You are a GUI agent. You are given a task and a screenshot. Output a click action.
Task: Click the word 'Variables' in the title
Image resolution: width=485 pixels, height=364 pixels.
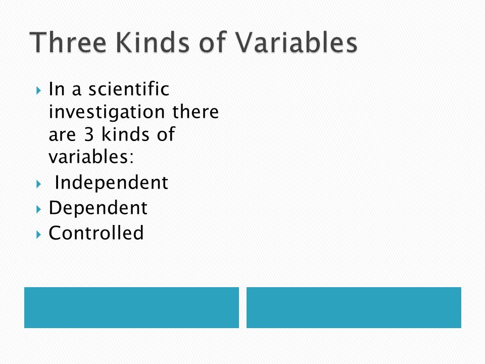click(x=297, y=42)
